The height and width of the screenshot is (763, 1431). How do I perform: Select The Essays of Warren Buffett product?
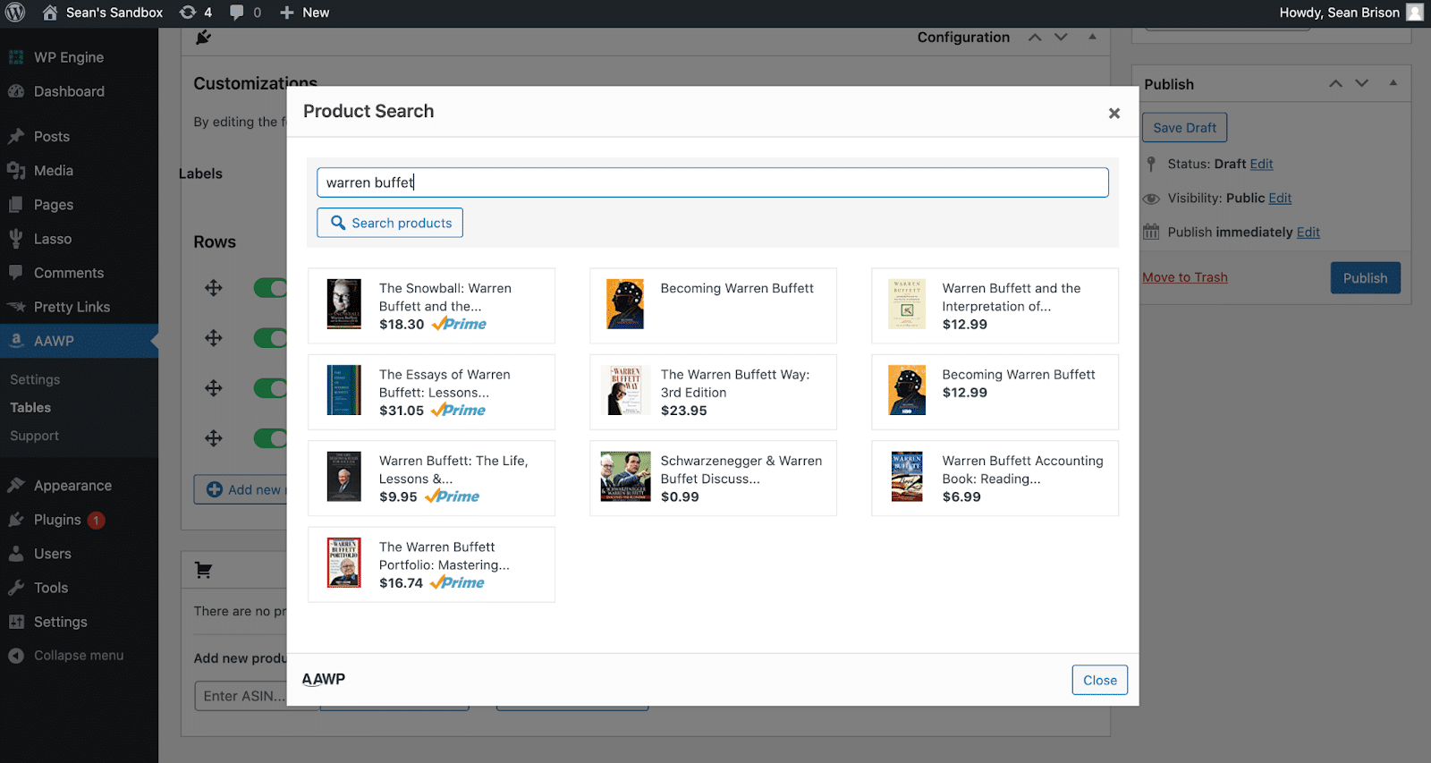click(431, 392)
